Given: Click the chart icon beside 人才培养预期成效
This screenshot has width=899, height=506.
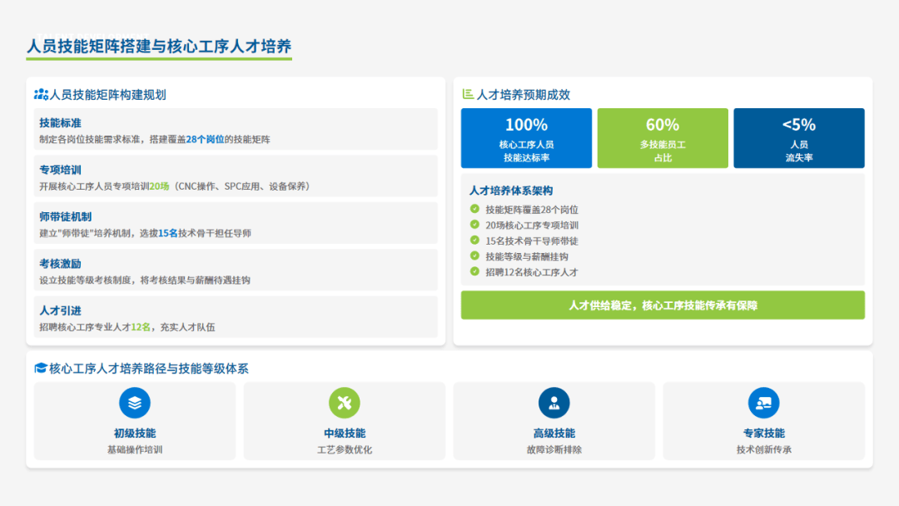Looking at the screenshot, I should [468, 95].
